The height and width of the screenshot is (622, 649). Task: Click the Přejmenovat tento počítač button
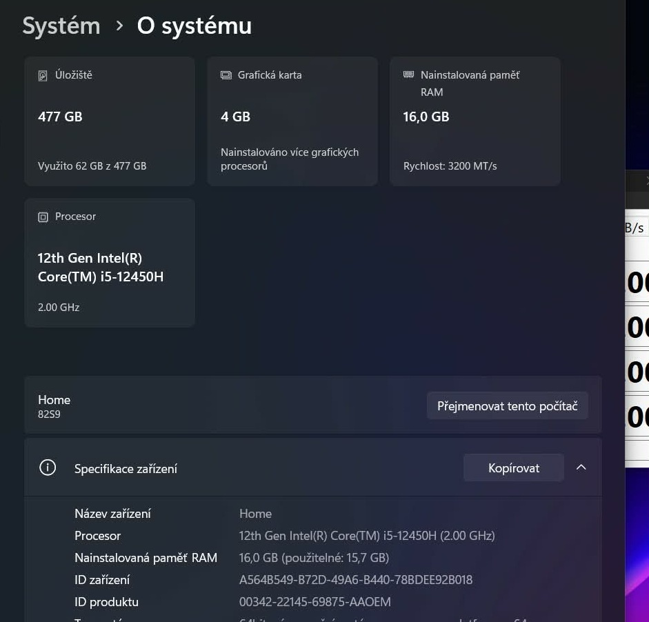(x=507, y=405)
